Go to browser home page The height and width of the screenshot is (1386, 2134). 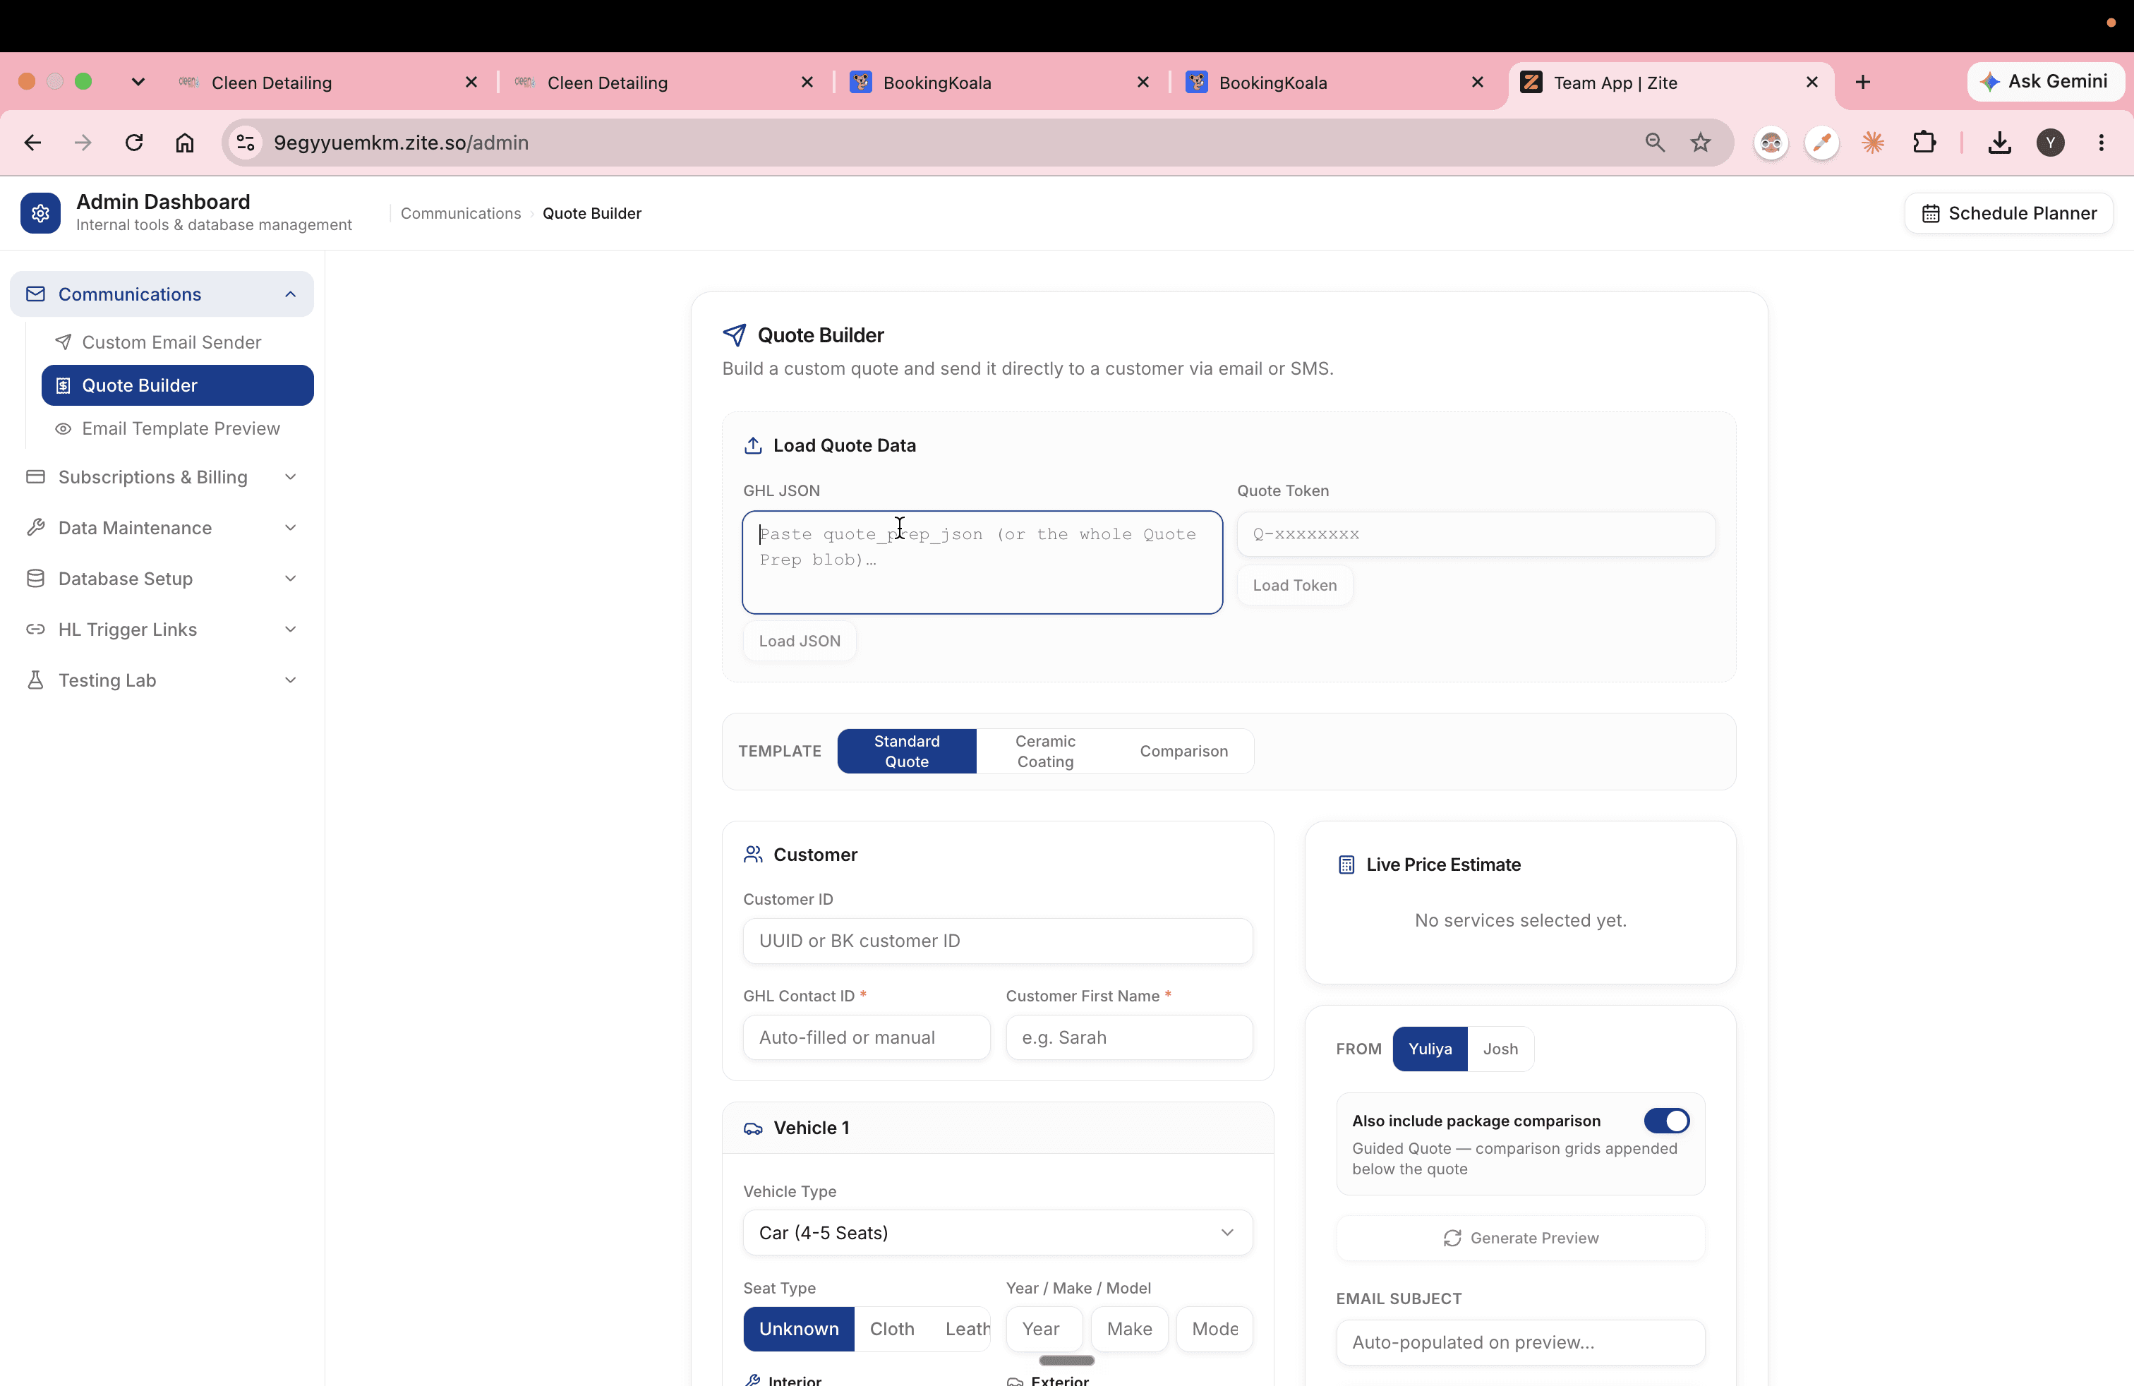[185, 143]
